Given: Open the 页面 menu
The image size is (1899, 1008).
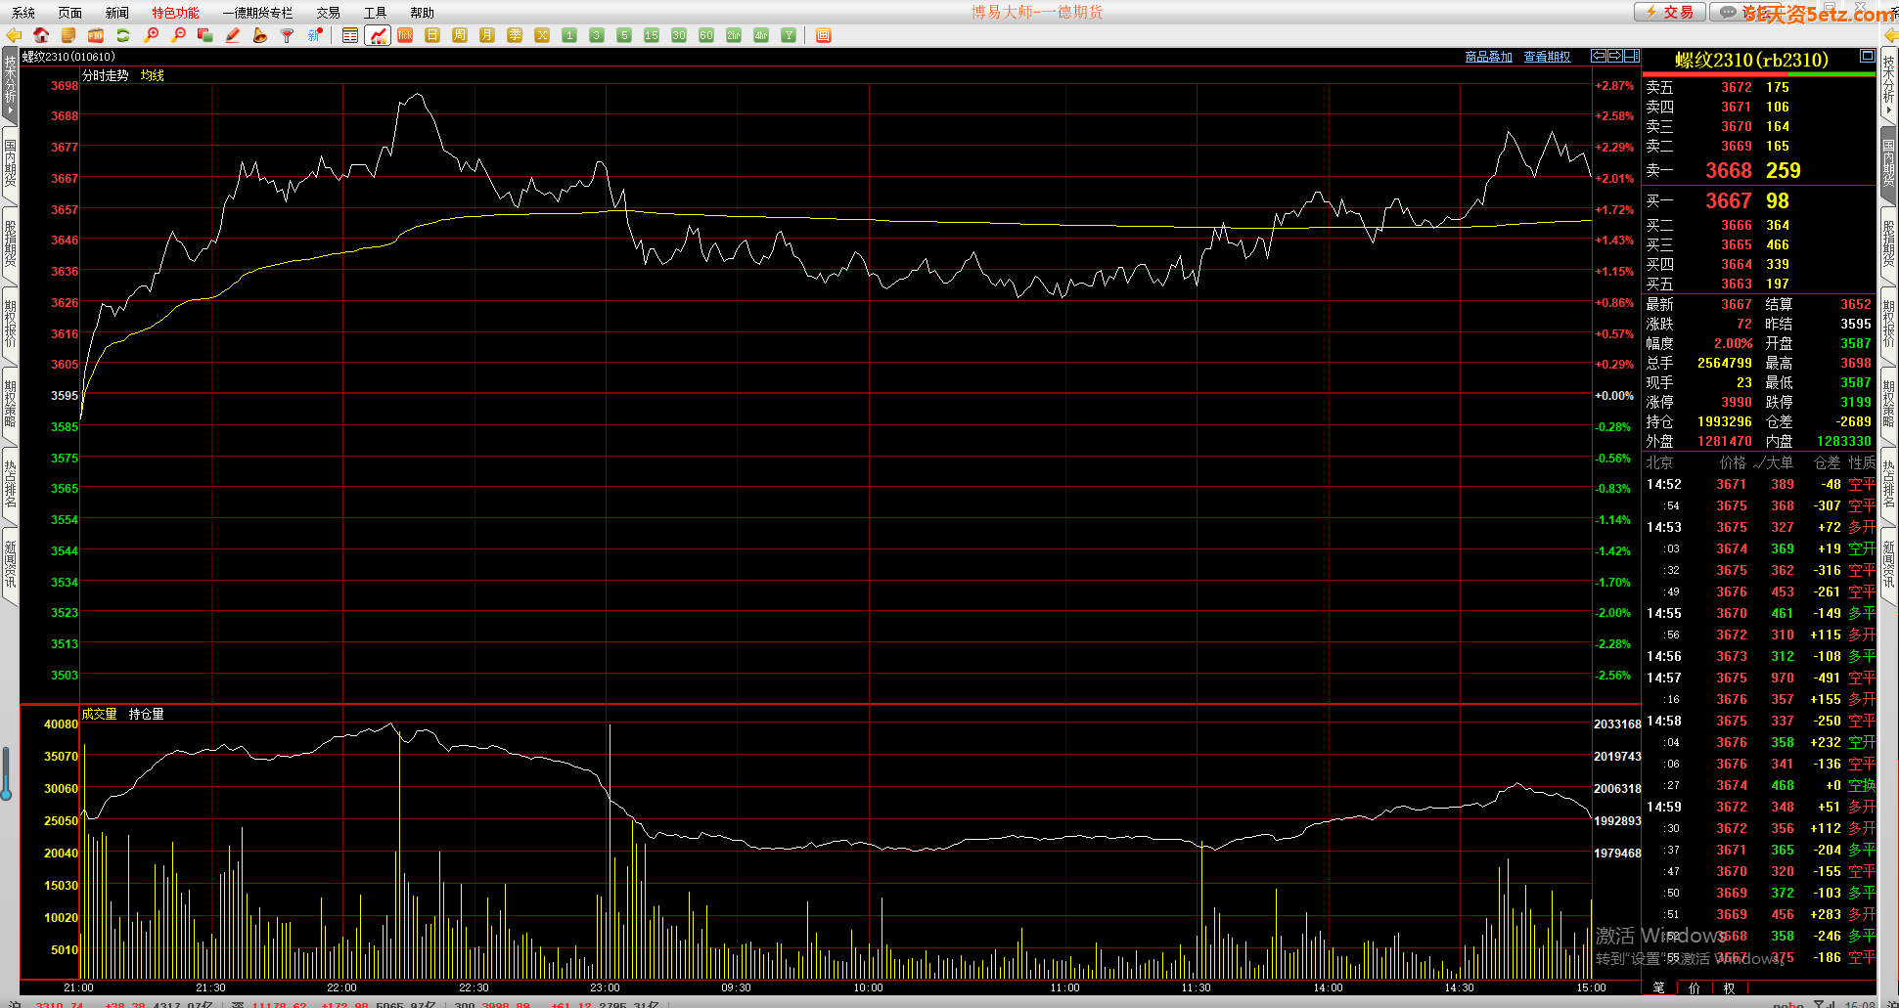Looking at the screenshot, I should [x=70, y=13].
